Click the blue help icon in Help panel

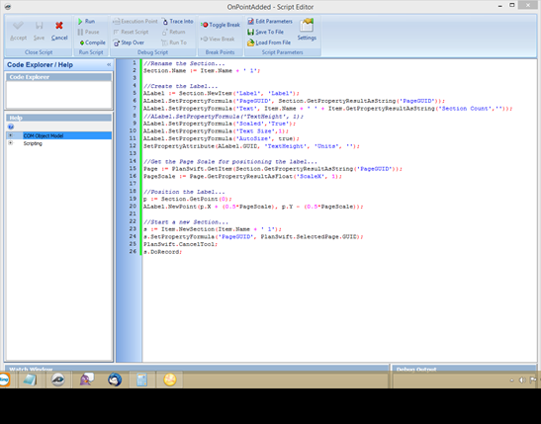(x=11, y=127)
